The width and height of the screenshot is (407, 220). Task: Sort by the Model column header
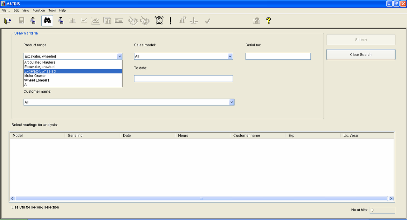(38, 135)
